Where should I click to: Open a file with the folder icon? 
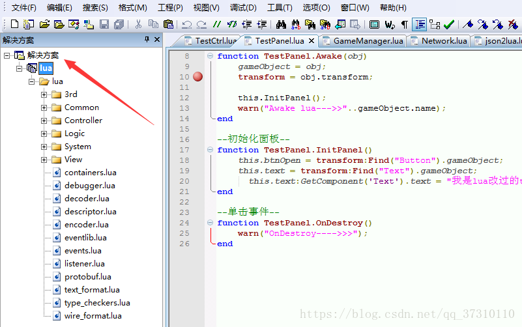pos(44,24)
